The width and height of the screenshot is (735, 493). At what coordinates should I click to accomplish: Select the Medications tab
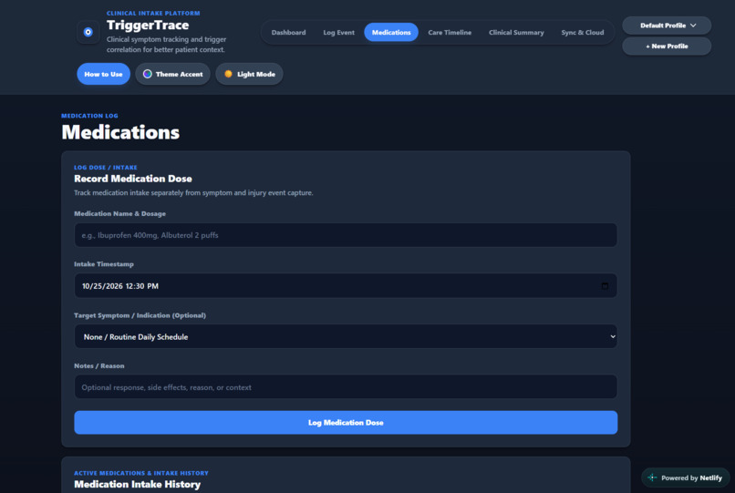(x=391, y=32)
